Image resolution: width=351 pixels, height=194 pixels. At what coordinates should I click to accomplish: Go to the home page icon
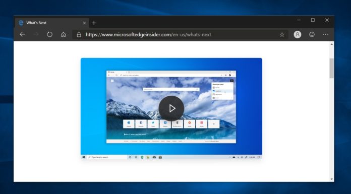click(x=64, y=34)
